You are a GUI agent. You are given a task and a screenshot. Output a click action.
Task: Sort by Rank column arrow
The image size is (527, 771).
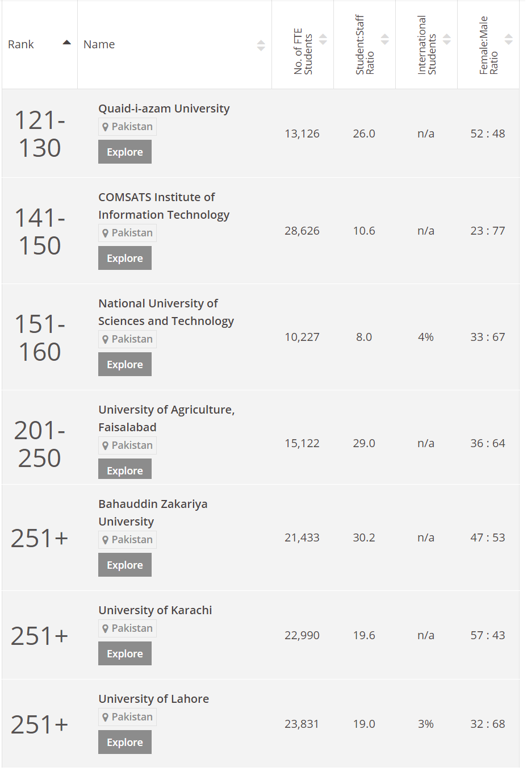(x=67, y=43)
